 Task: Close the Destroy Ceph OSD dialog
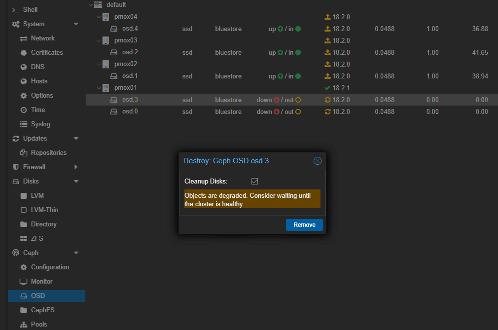tap(317, 161)
